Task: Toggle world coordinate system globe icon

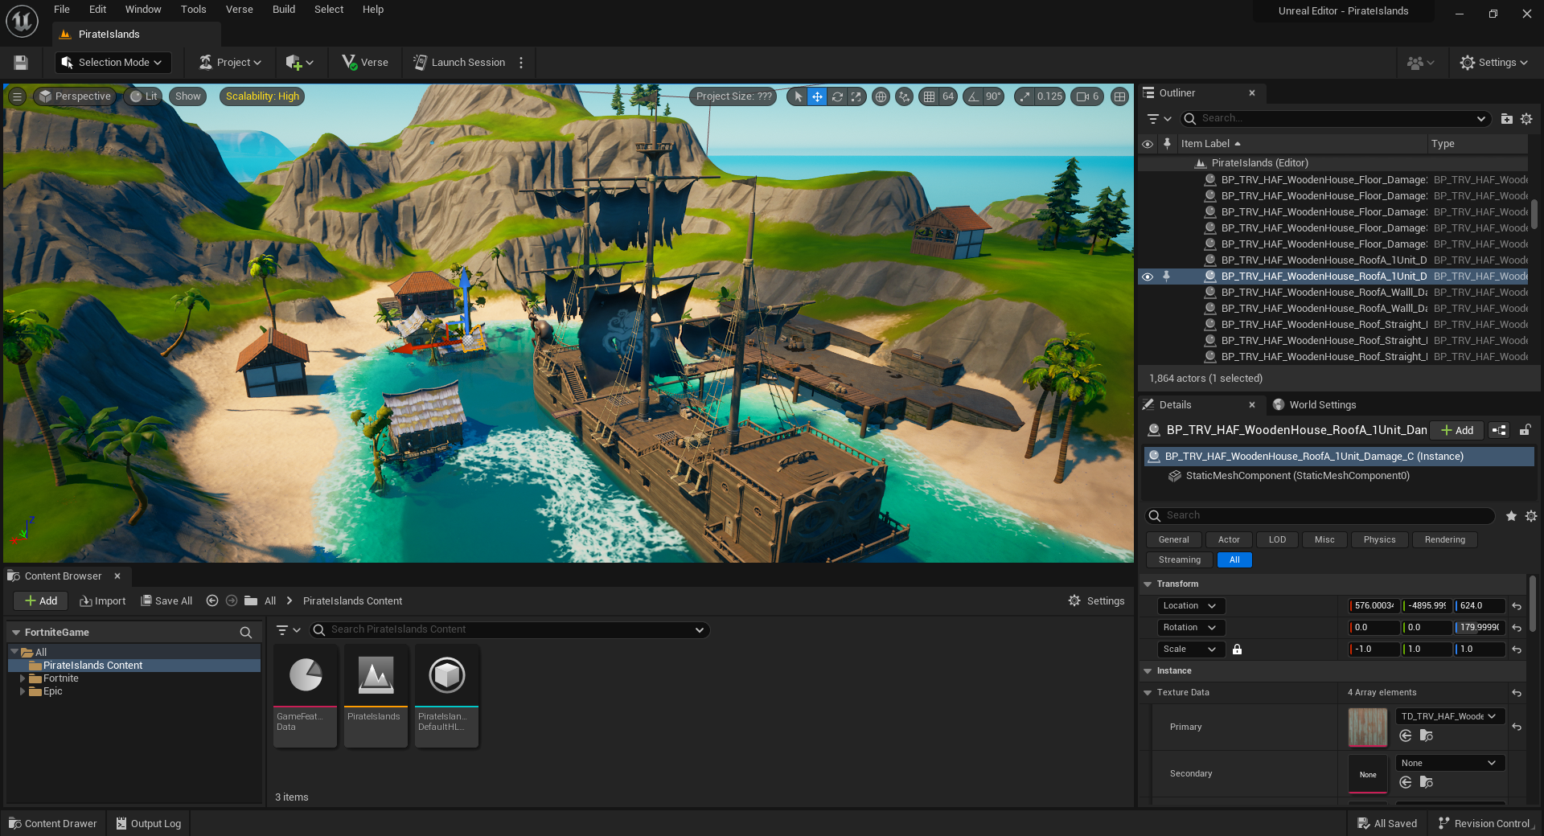Action: (881, 96)
